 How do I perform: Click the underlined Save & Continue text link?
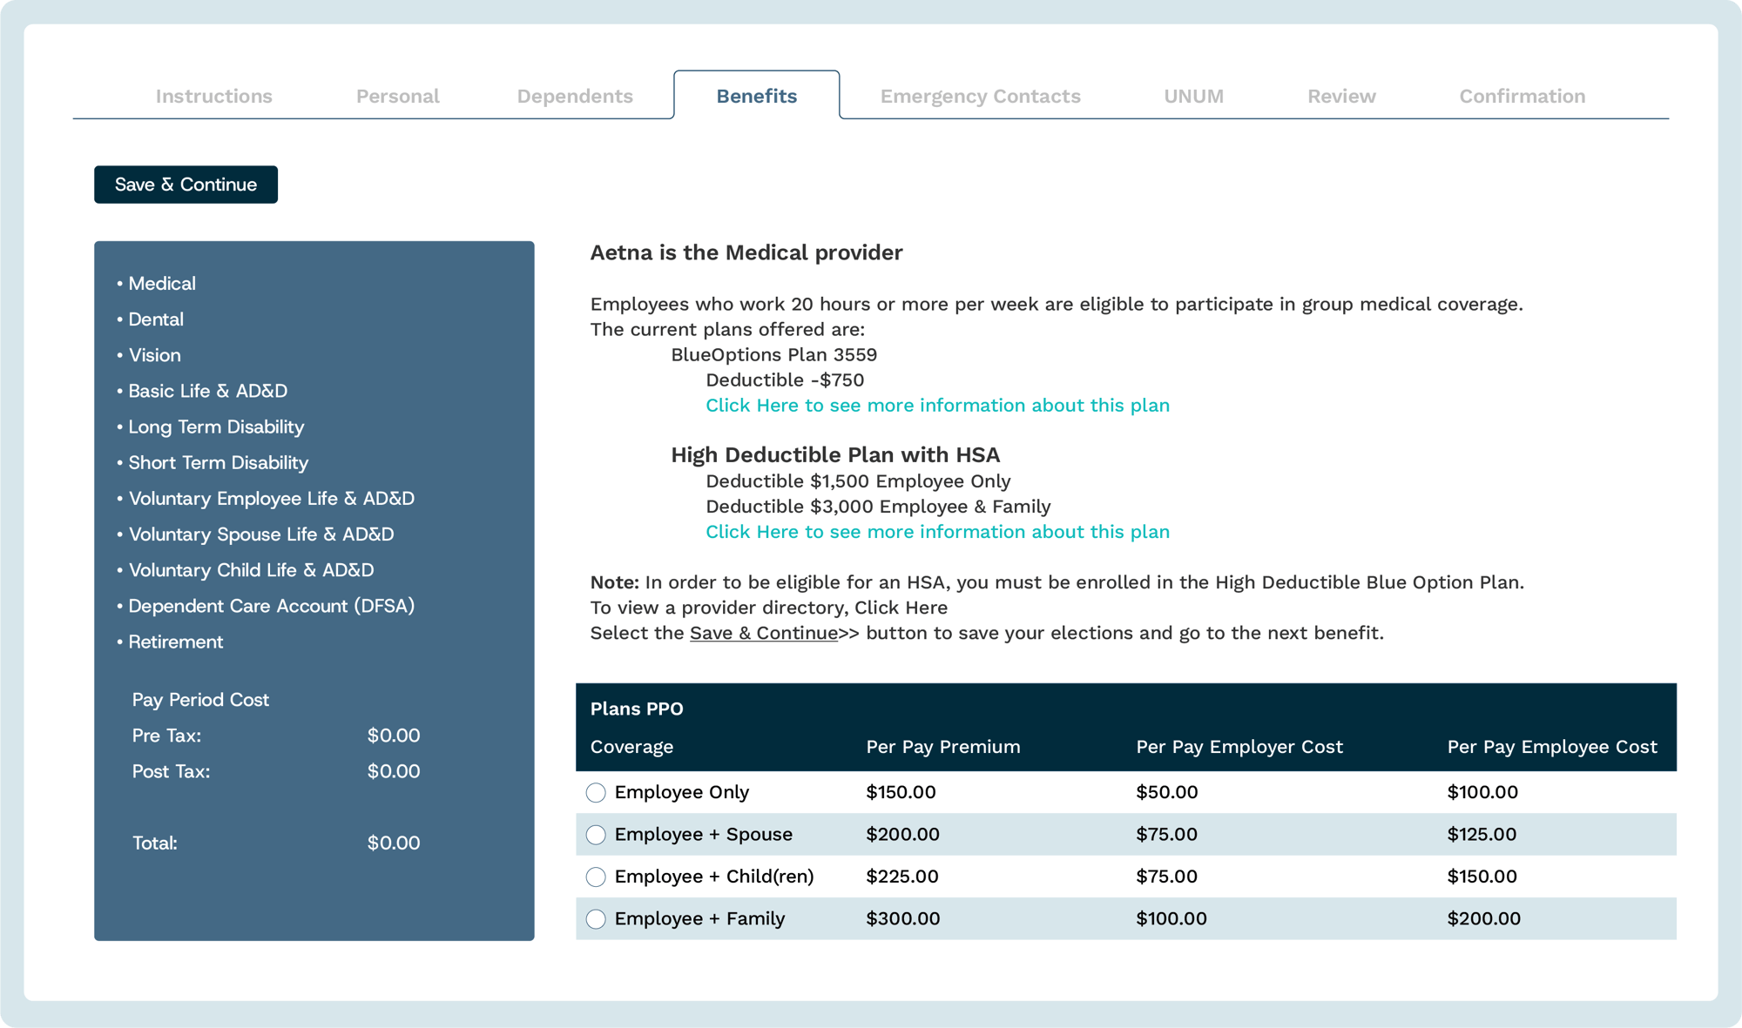764,633
